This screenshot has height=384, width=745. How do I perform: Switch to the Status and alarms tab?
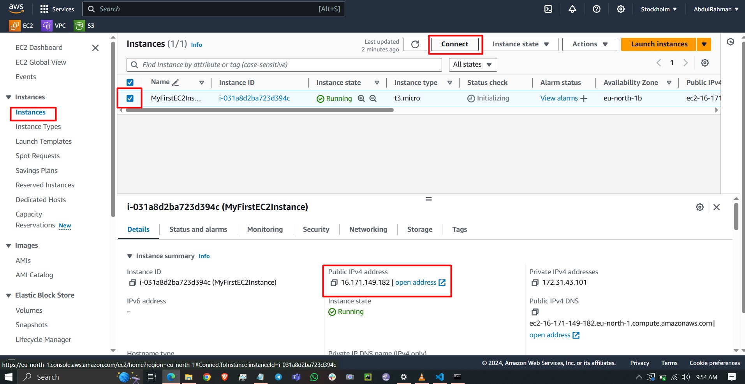pos(198,229)
